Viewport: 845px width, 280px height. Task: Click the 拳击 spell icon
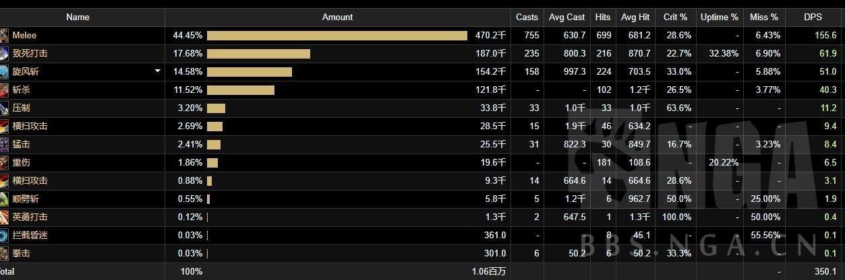(x=4, y=254)
